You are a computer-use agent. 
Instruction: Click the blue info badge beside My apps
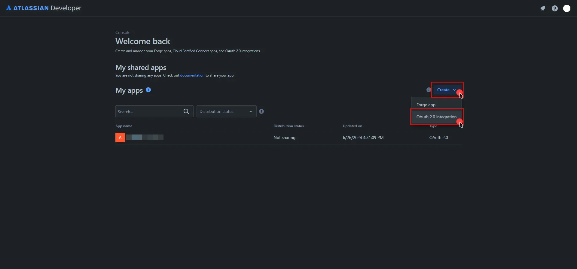click(148, 90)
